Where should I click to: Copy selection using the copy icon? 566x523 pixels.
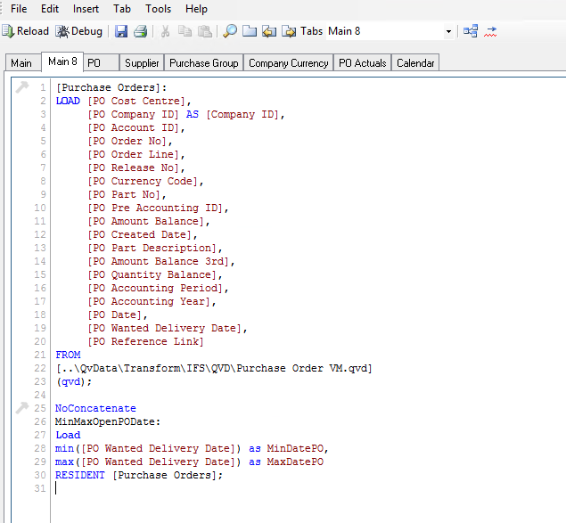185,31
